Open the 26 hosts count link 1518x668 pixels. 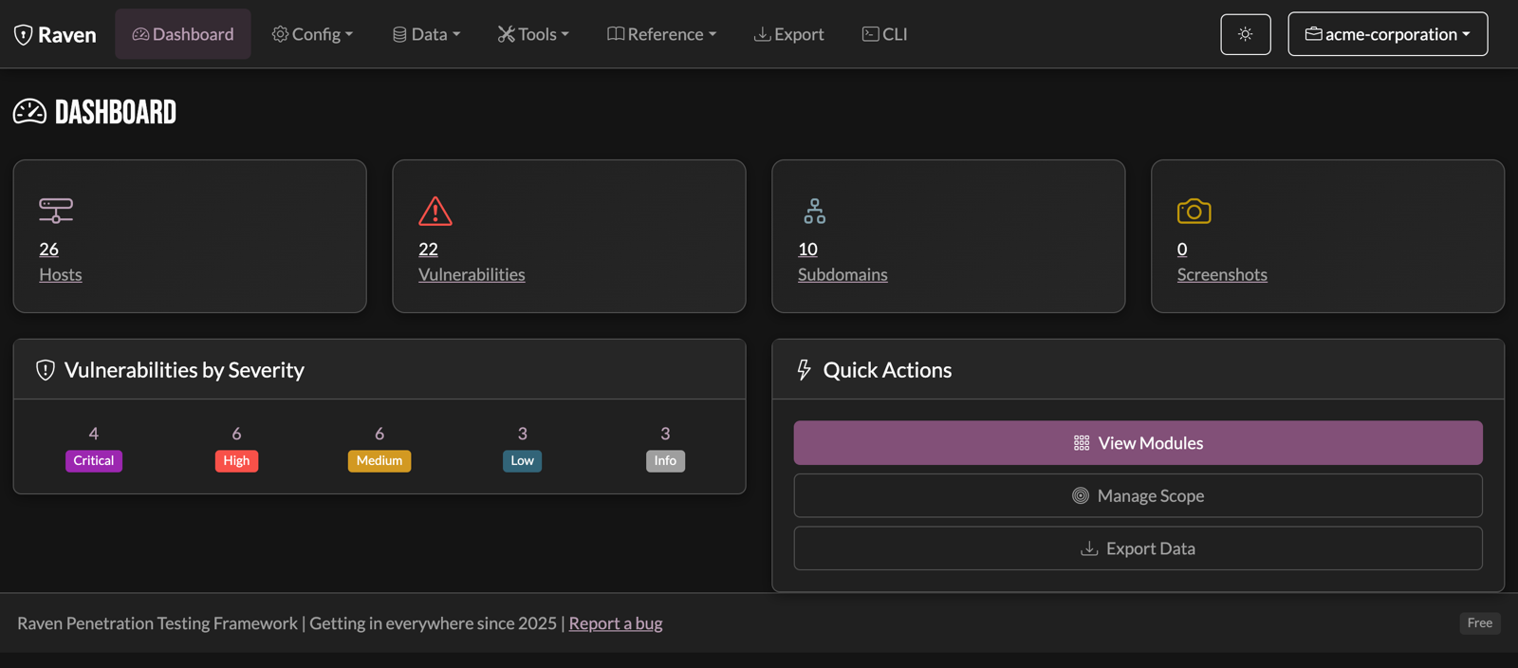[48, 249]
